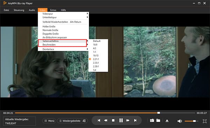This screenshot has height=128, width=210.
Task: Fast forward the video
Action: 128,121
